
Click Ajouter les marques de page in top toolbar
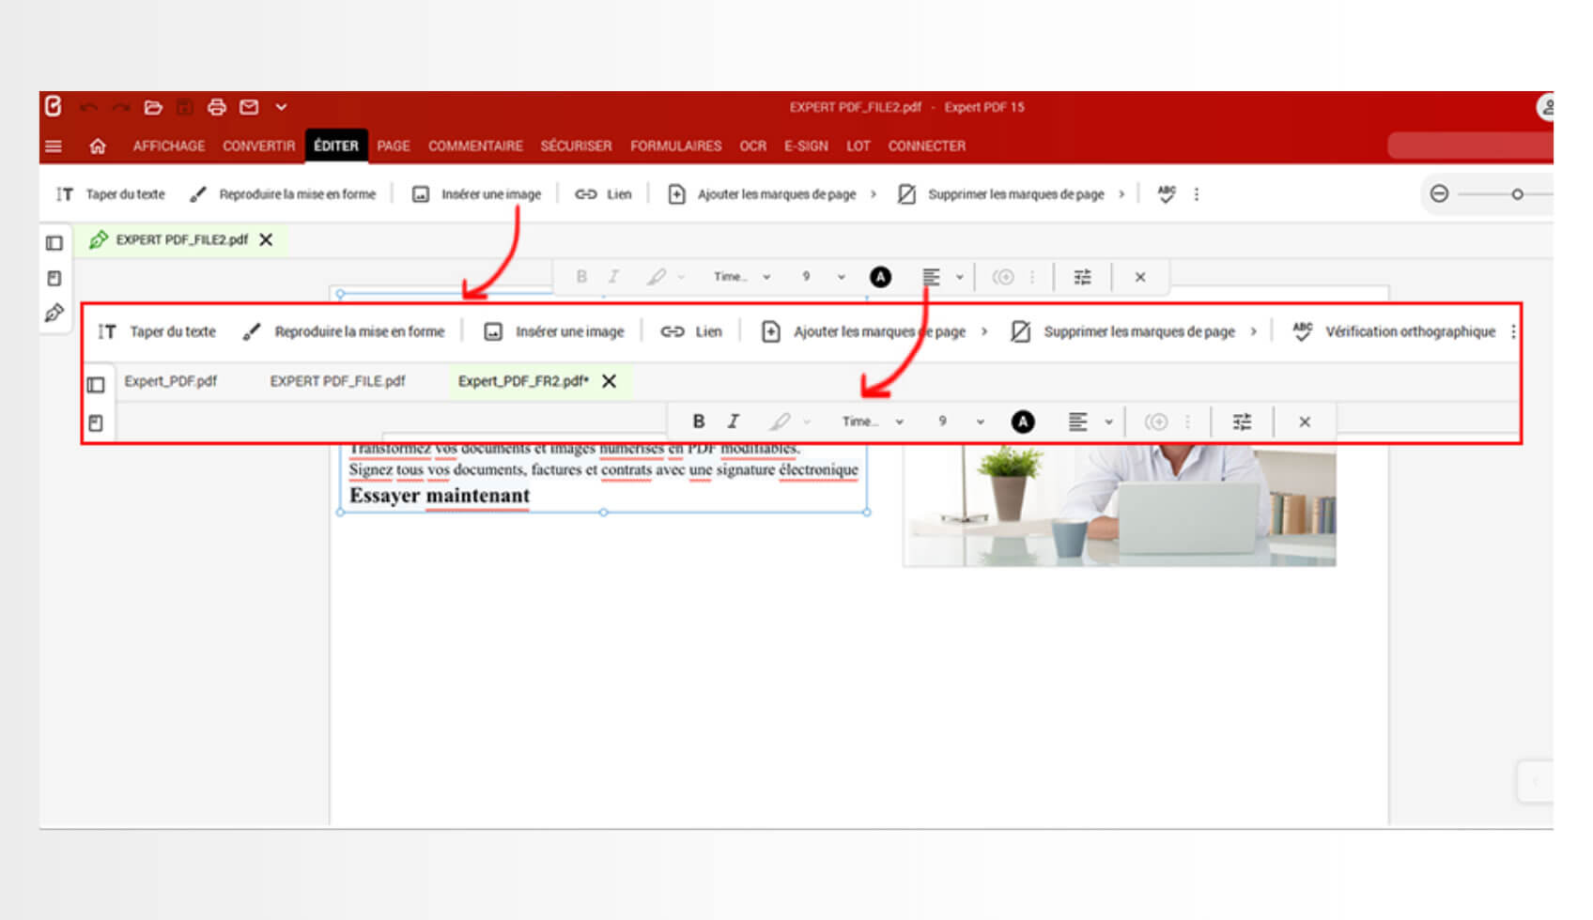pos(762,194)
